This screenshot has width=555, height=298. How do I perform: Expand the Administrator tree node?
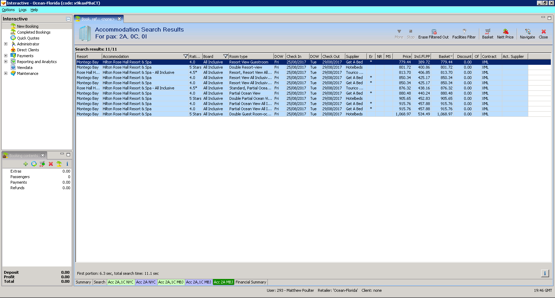click(x=6, y=44)
